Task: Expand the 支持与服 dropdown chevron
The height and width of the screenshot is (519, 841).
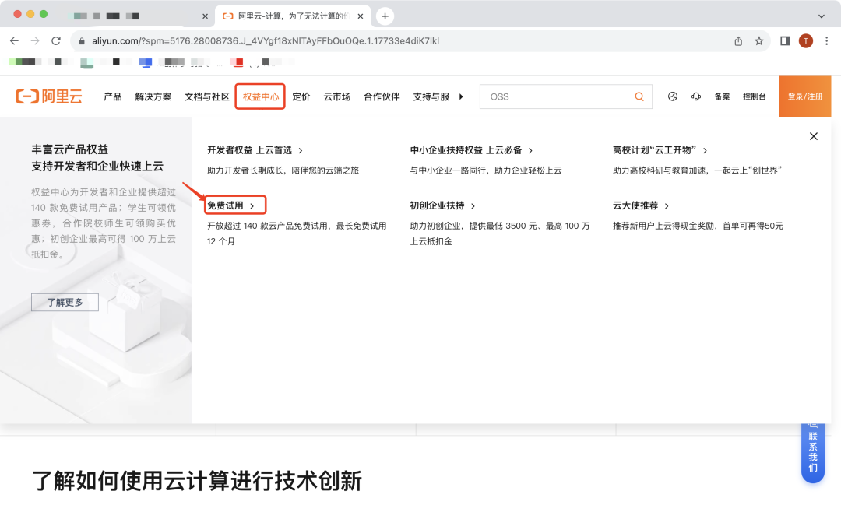Action: [x=460, y=96]
